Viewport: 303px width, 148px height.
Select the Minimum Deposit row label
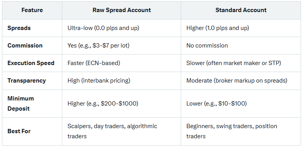(x=21, y=104)
